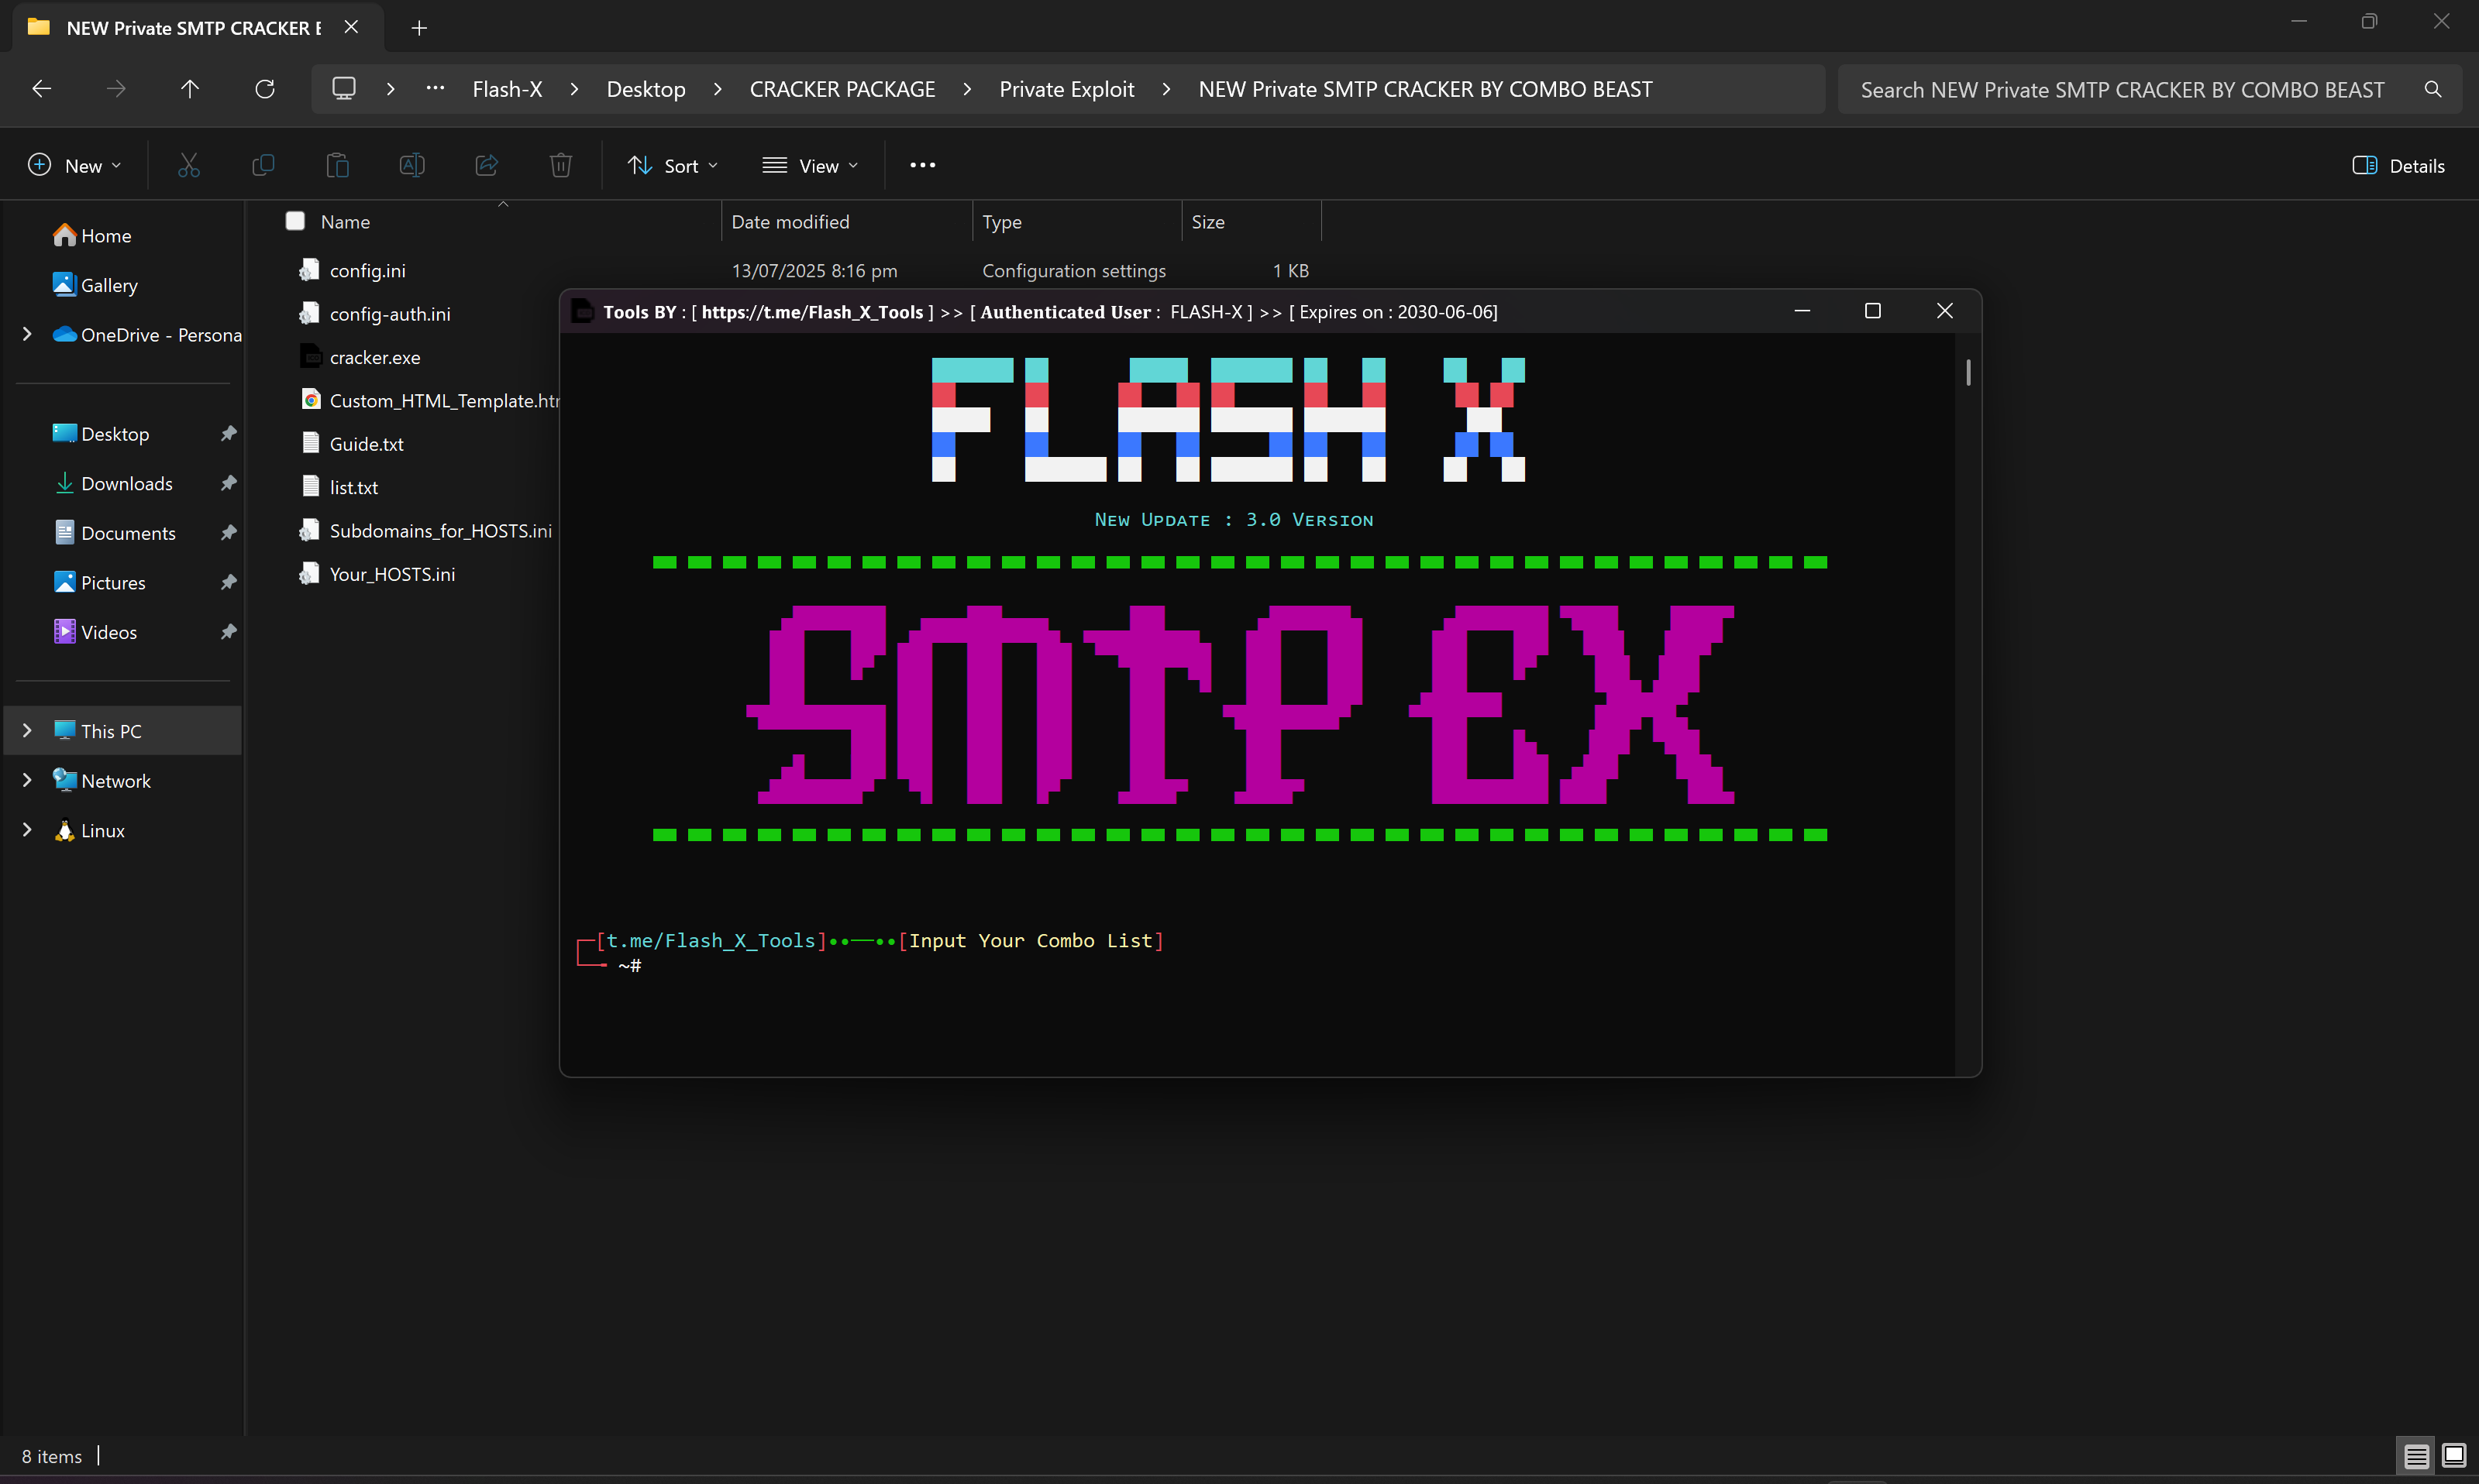
Task: Select the Rename icon in the toolbar
Action: pos(412,164)
